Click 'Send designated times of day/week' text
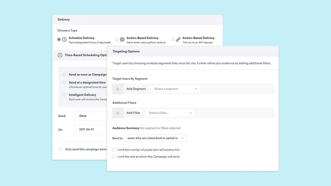This screenshot has width=331, height=186. pyautogui.click(x=90, y=43)
